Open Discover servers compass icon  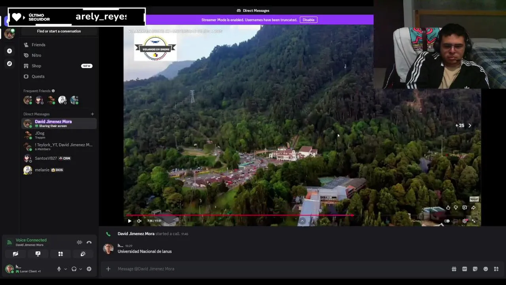(9, 63)
